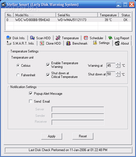
Task: Switch to the Scan HDD tab
Action: coord(41,38)
